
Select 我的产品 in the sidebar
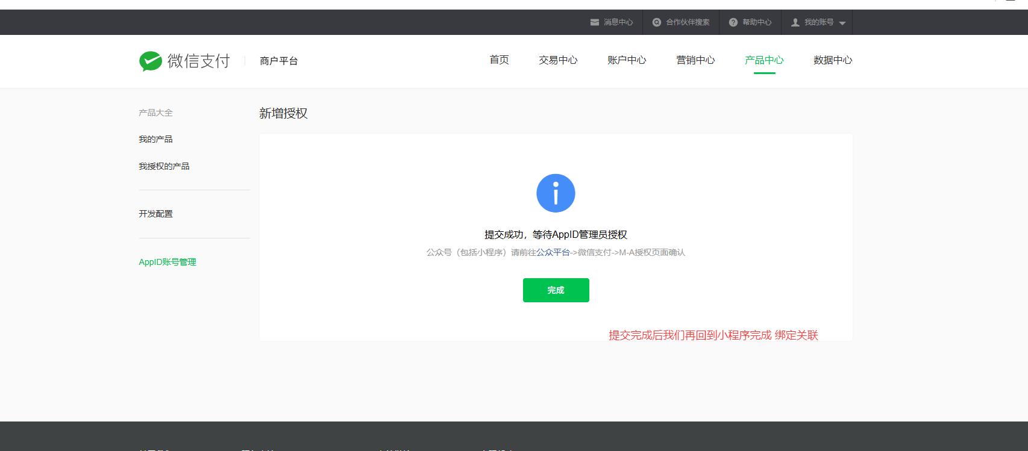coord(155,139)
